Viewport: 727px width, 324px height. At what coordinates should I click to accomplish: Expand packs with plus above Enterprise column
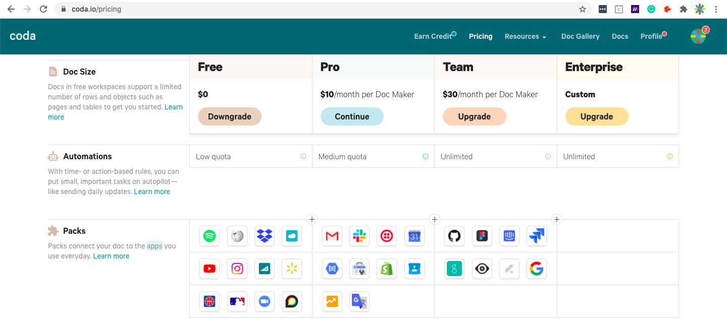coord(557,219)
